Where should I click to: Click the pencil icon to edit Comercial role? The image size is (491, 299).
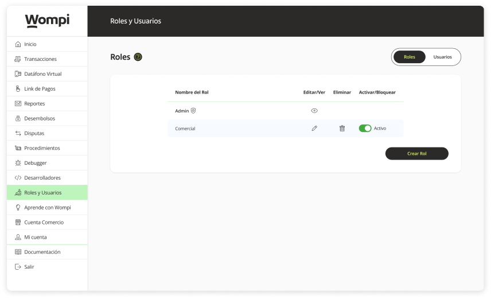(x=314, y=129)
